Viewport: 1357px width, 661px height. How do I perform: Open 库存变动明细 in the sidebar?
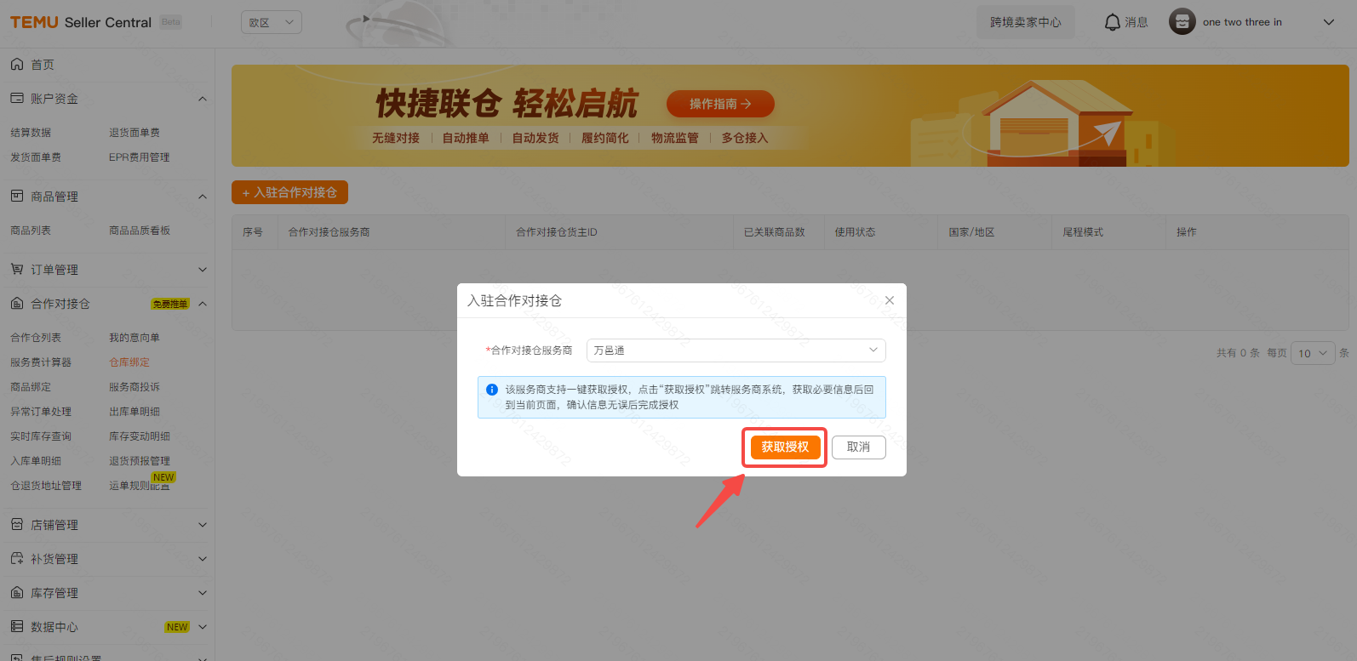140,436
